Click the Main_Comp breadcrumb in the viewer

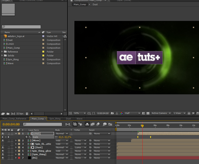(80, 4)
